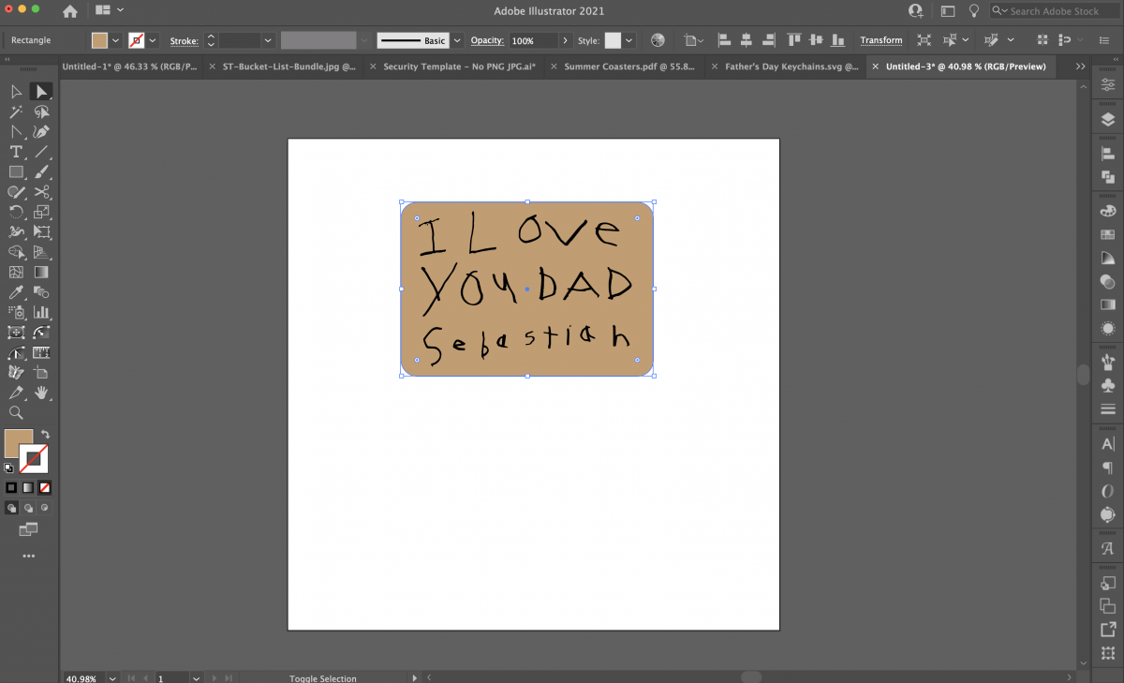The width and height of the screenshot is (1124, 683).
Task: Open the zoom level dropdown at bottom left
Action: pyautogui.click(x=111, y=677)
